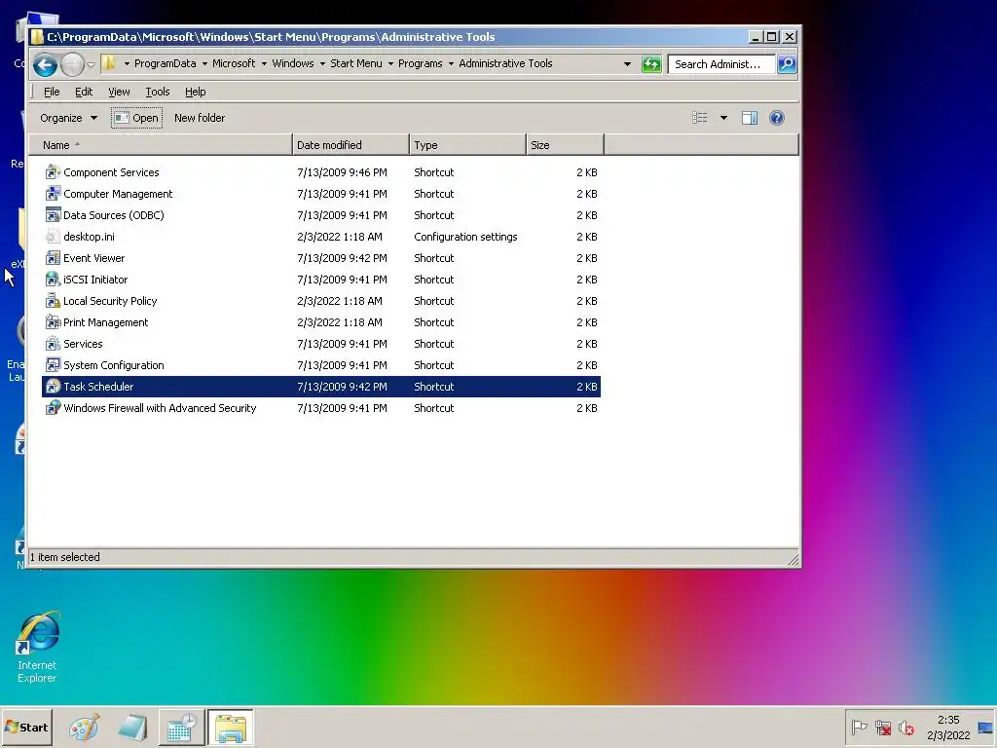Expand dropdown arrow after Programs breadcrumb
This screenshot has width=997, height=748.
pyautogui.click(x=451, y=63)
